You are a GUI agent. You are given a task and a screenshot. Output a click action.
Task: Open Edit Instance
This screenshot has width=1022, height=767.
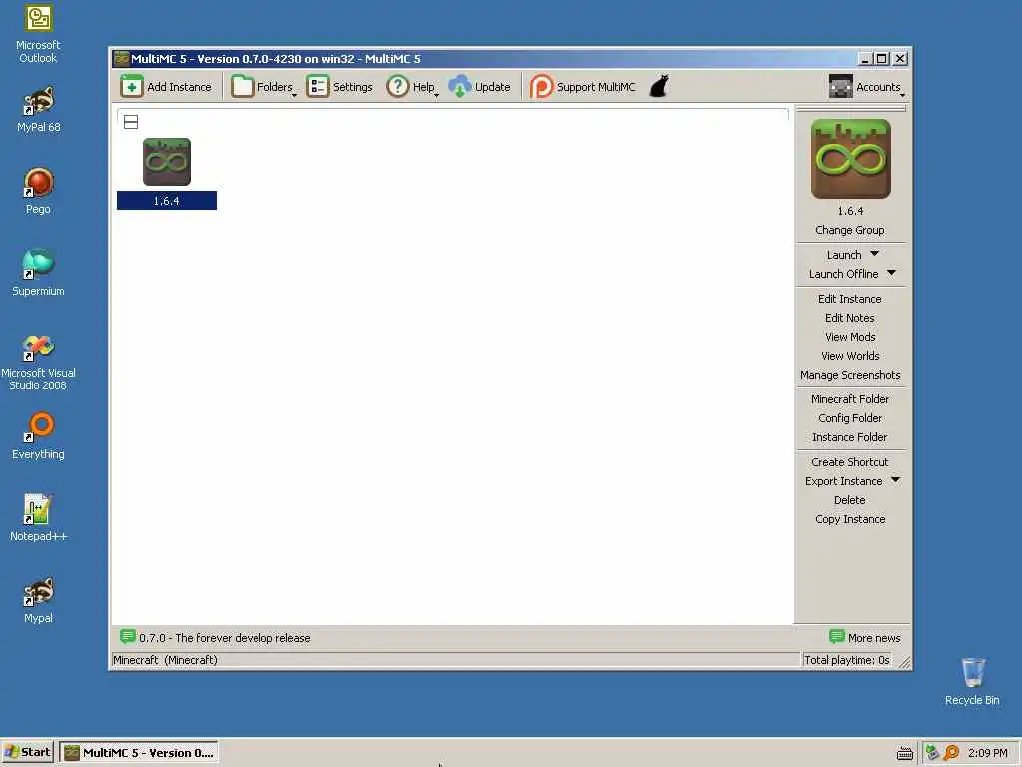850,298
